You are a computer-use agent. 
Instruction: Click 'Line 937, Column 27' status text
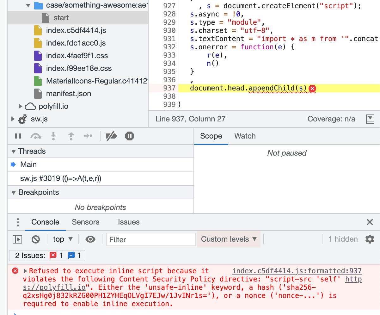pos(190,119)
